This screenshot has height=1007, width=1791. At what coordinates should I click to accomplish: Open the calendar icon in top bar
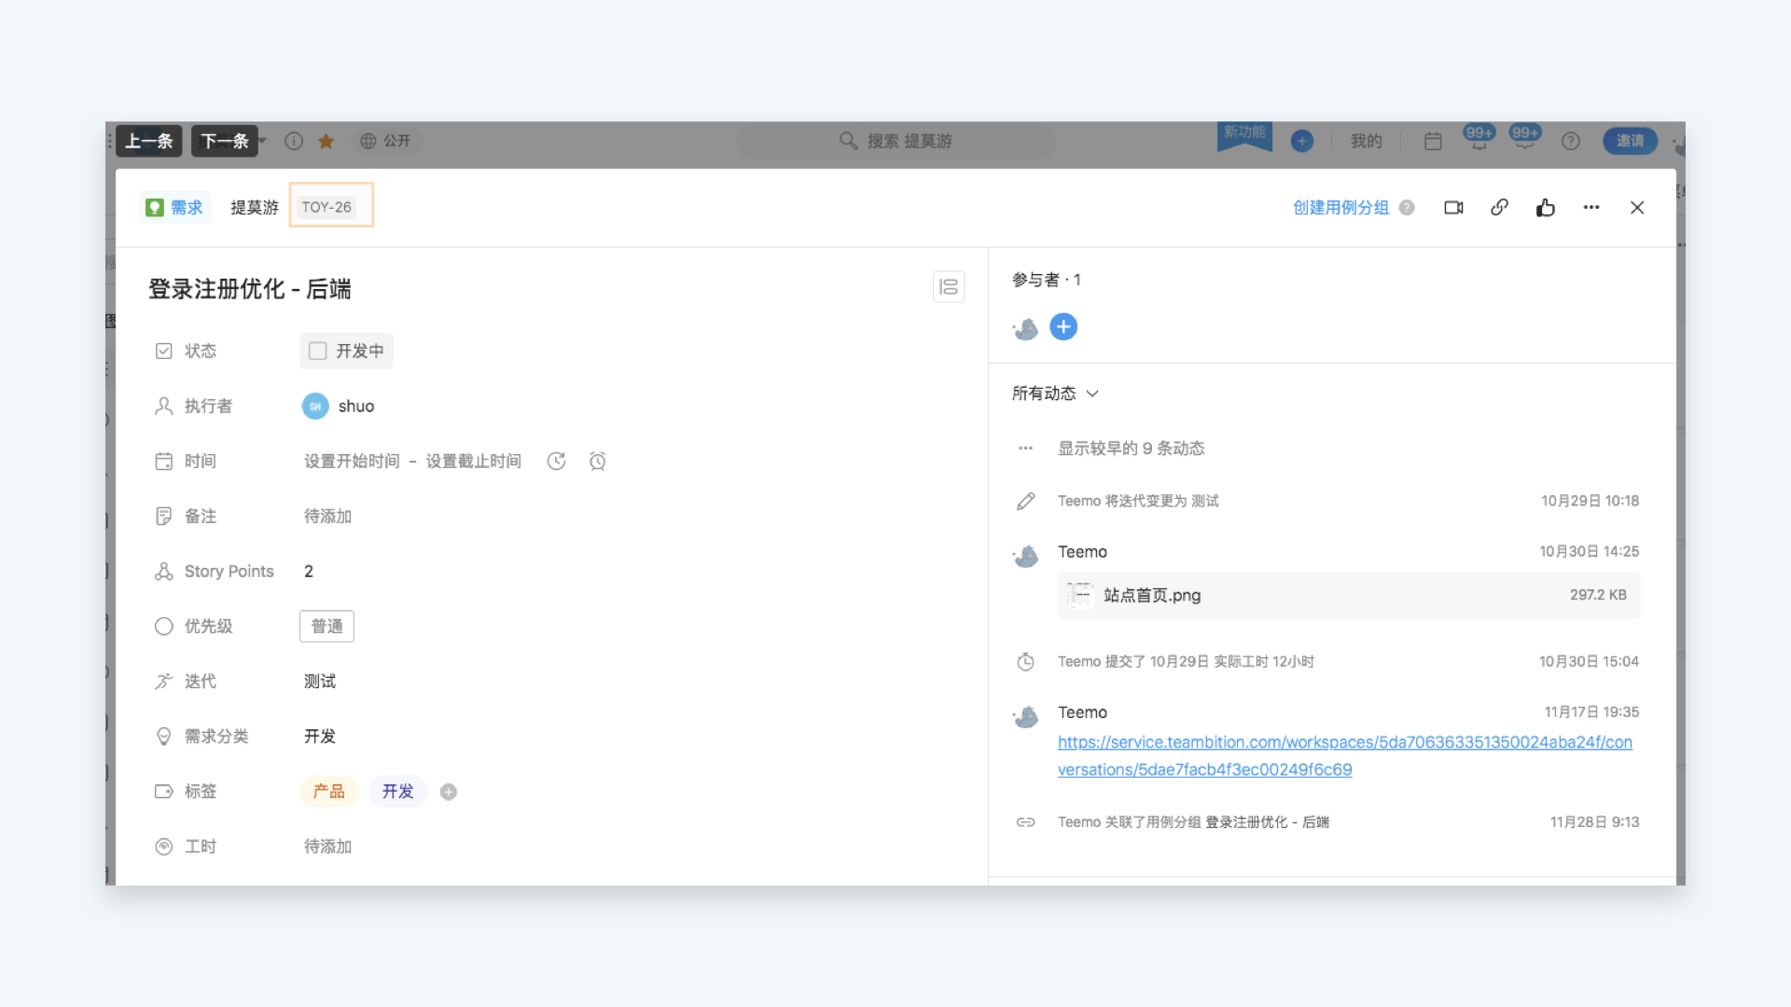tap(1434, 141)
